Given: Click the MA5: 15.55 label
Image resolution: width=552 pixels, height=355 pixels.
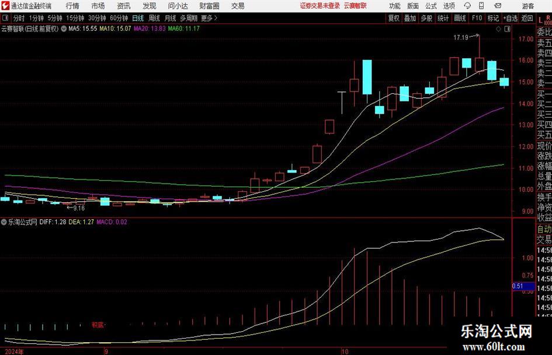Looking at the screenshot, I should [x=83, y=29].
